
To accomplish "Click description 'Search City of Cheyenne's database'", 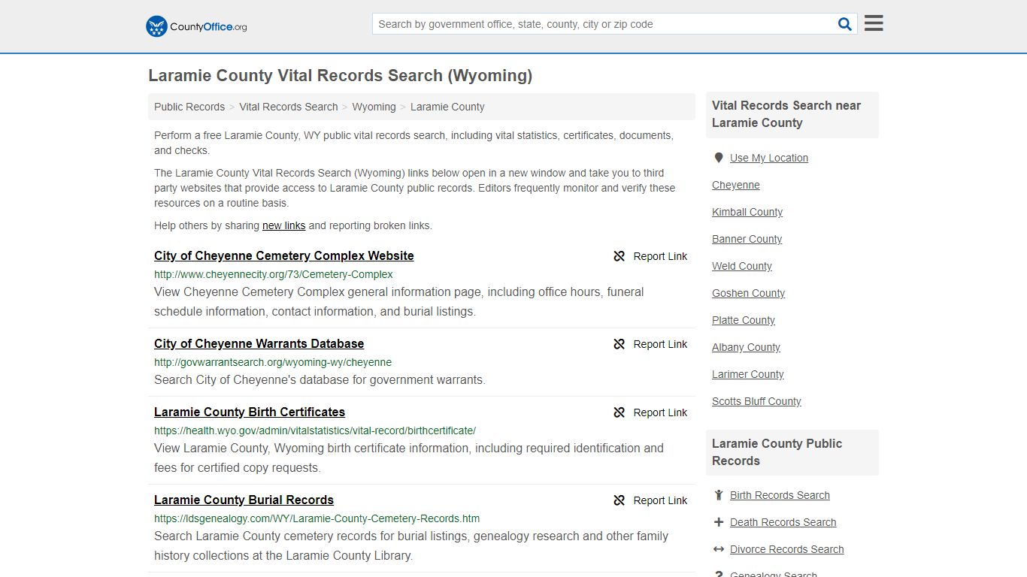I will pyautogui.click(x=320, y=380).
